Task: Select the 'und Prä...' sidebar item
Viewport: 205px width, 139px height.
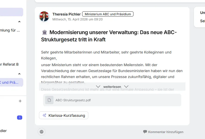Action: tap(12, 82)
